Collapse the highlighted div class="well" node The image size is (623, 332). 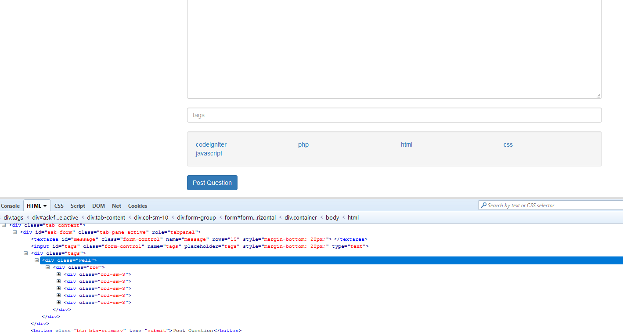[x=37, y=260]
